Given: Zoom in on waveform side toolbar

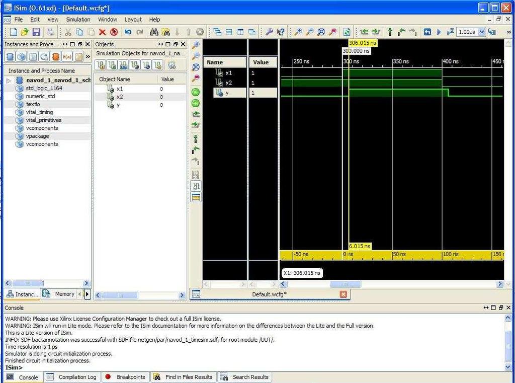Looking at the screenshot, I should click(196, 45).
